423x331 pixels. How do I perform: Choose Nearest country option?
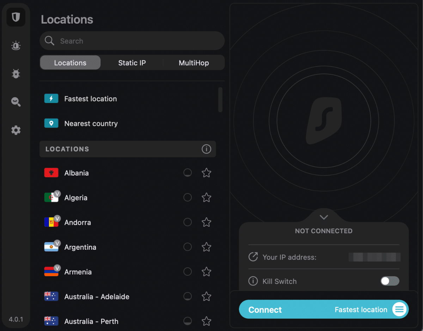click(x=91, y=124)
